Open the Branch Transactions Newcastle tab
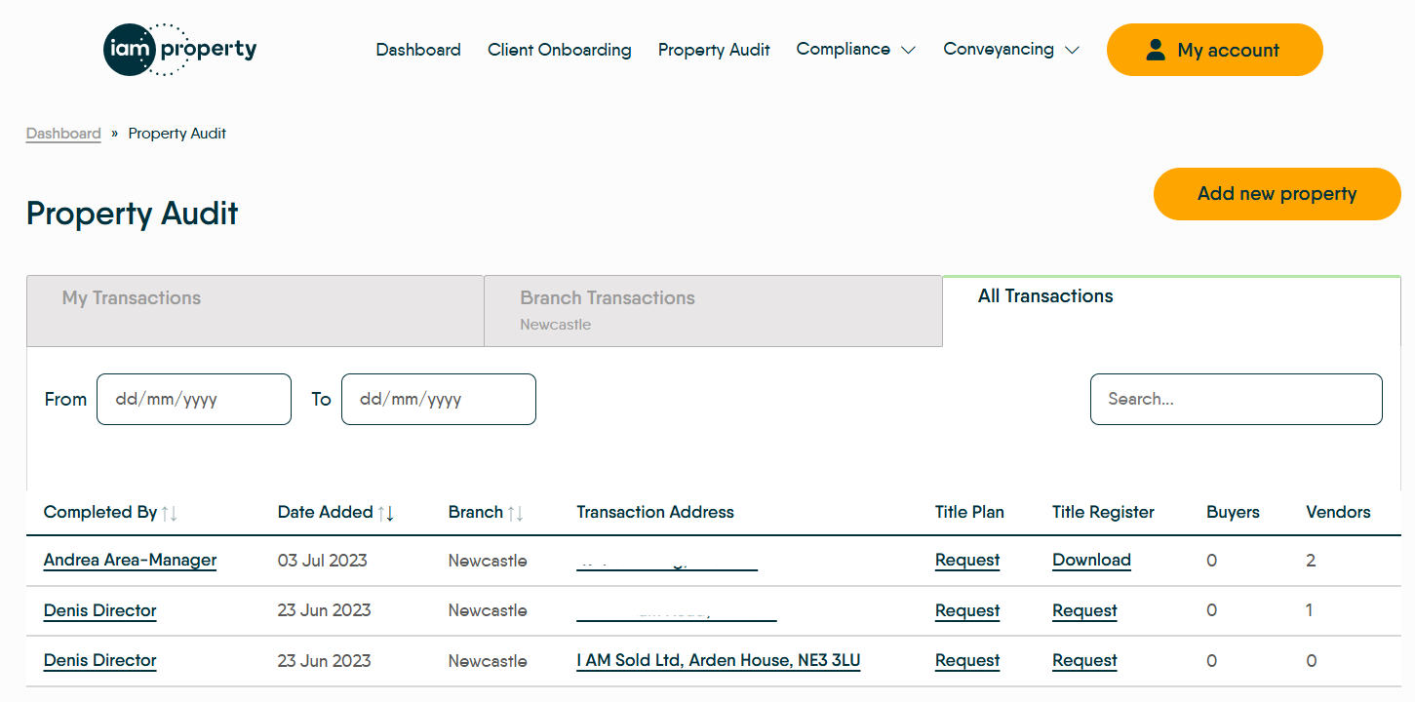The image size is (1415, 702). 713,310
